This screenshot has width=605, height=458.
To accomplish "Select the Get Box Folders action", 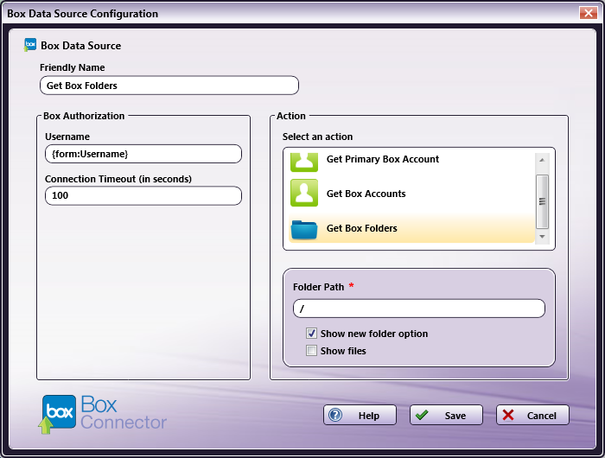I will (x=411, y=228).
